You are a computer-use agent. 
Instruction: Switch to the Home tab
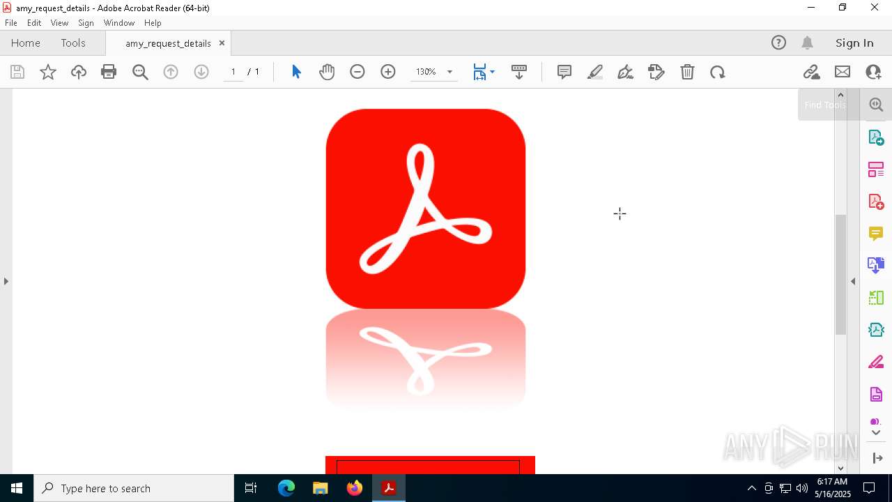pos(26,43)
